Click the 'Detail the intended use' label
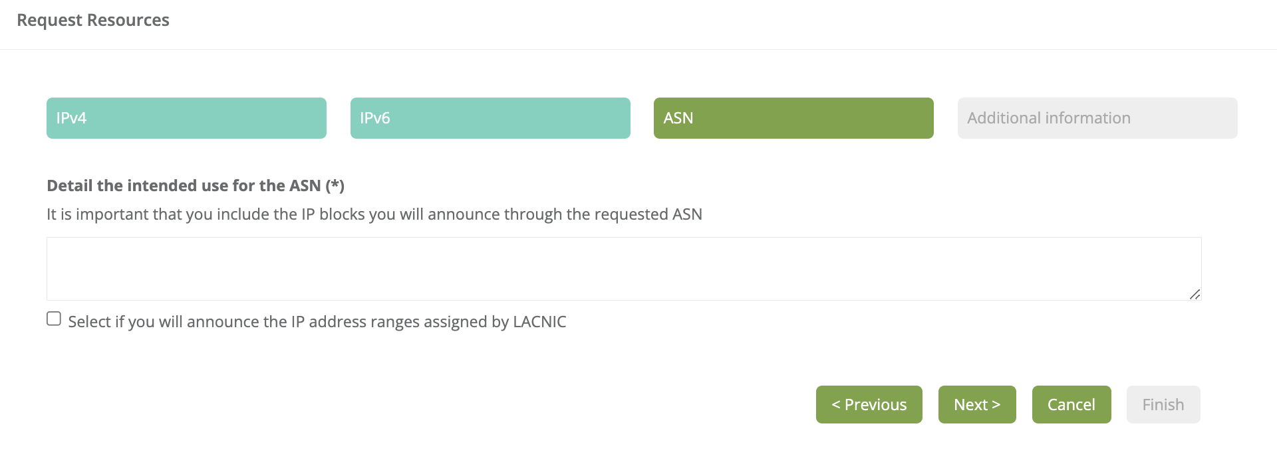This screenshot has width=1277, height=450. (184, 186)
